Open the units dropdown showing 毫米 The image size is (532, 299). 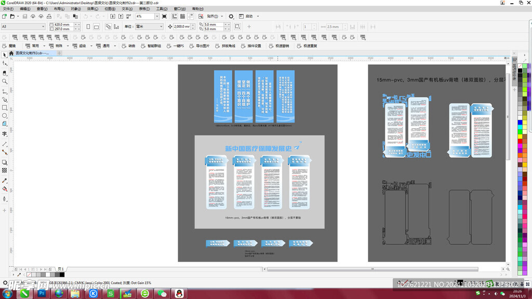(161, 26)
